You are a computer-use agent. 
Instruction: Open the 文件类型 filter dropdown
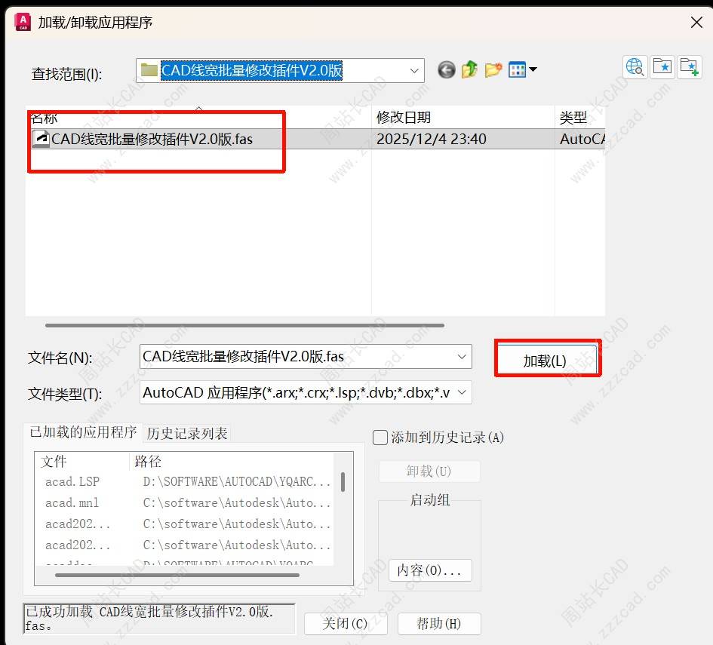(x=462, y=392)
